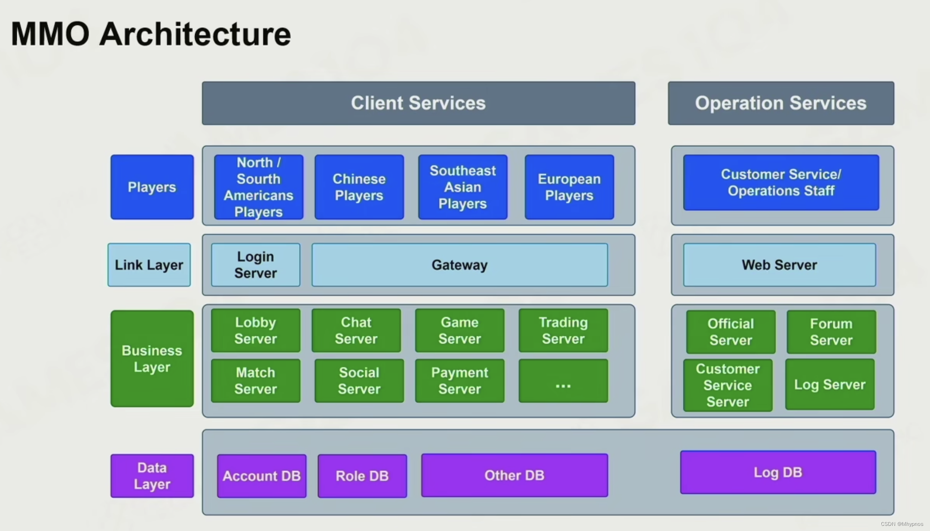Click the Web Server box

pyautogui.click(x=779, y=265)
